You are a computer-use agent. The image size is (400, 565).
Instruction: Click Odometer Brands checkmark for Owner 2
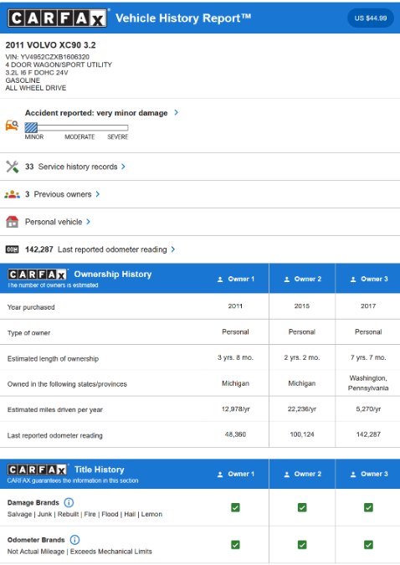(302, 544)
